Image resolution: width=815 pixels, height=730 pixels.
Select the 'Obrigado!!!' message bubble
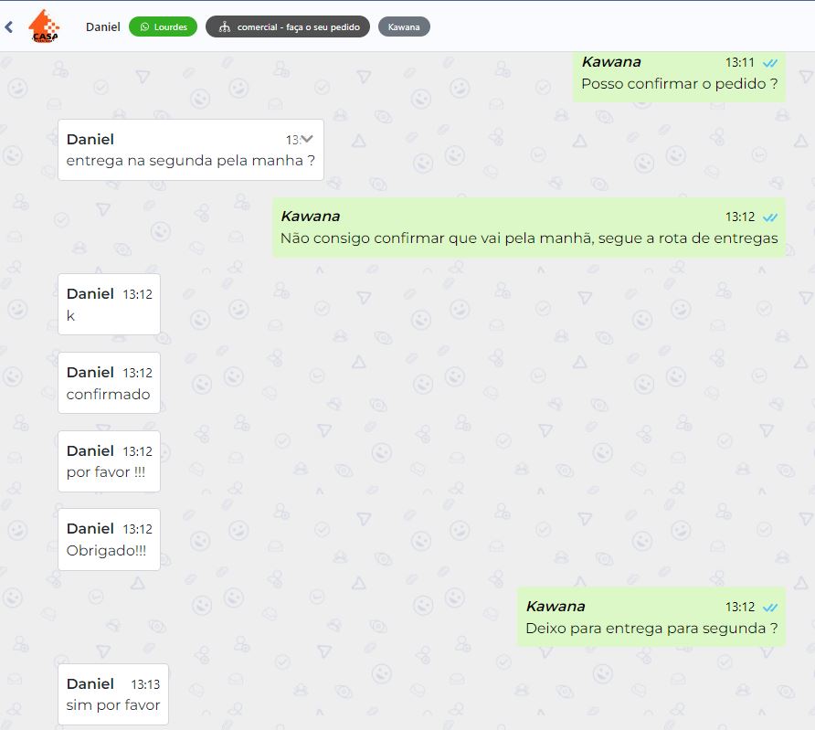pyautogui.click(x=109, y=539)
